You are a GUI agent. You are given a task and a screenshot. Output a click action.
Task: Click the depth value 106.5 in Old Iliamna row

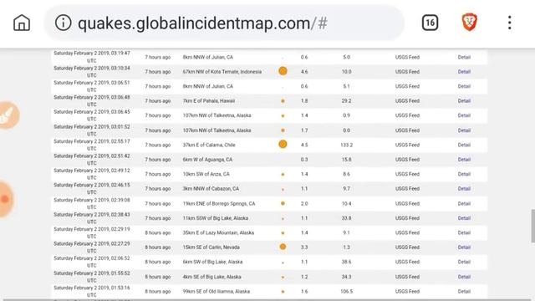point(347,292)
